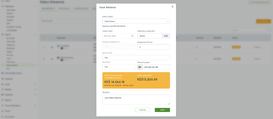Click the Phone Number input
Screen dimensions: 273x119
pos(156,67)
